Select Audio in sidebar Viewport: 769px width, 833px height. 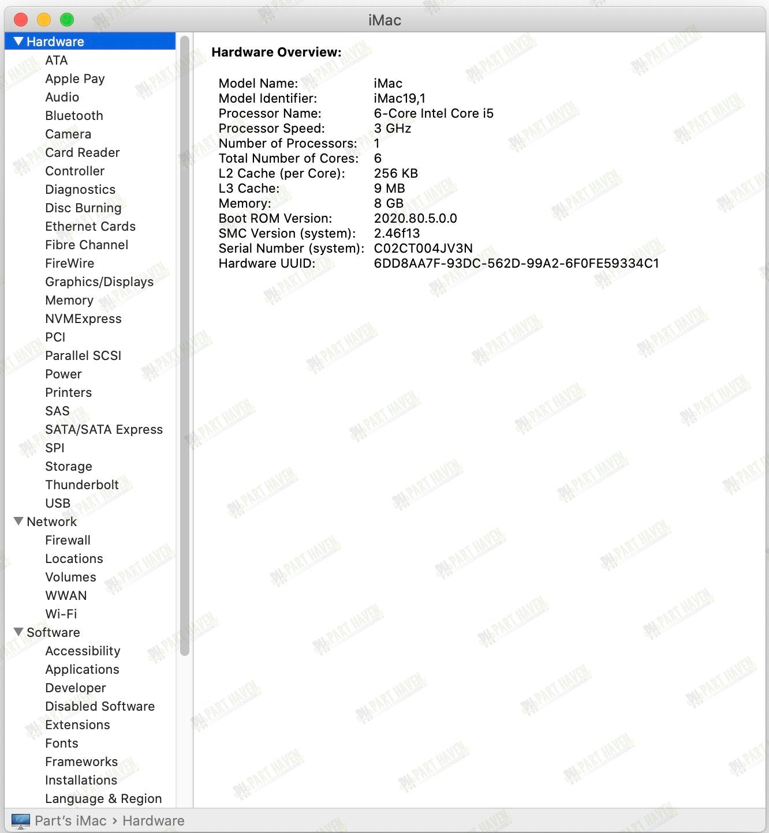coord(62,97)
